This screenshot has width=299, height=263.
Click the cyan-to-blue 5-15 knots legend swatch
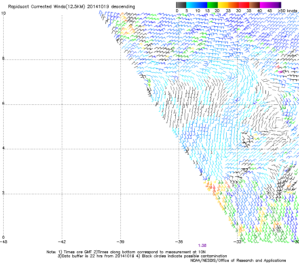point(197,5)
